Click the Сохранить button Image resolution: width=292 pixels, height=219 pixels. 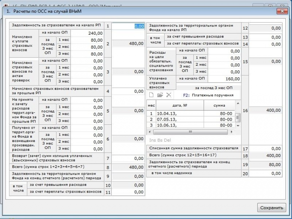point(271,207)
